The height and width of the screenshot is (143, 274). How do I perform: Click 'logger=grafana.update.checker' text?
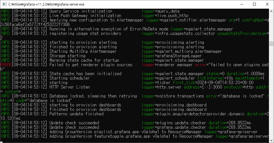click(174, 127)
